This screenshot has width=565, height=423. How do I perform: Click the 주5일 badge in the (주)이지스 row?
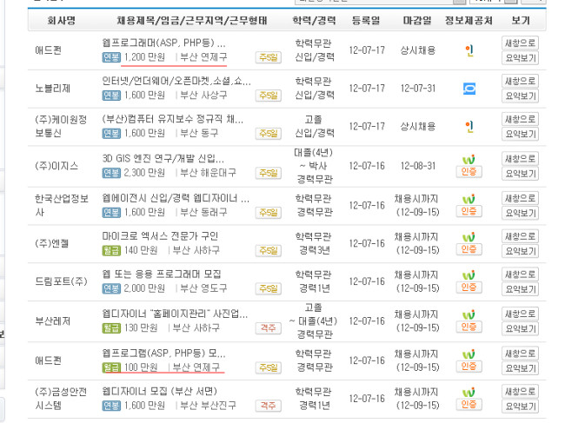tap(269, 174)
